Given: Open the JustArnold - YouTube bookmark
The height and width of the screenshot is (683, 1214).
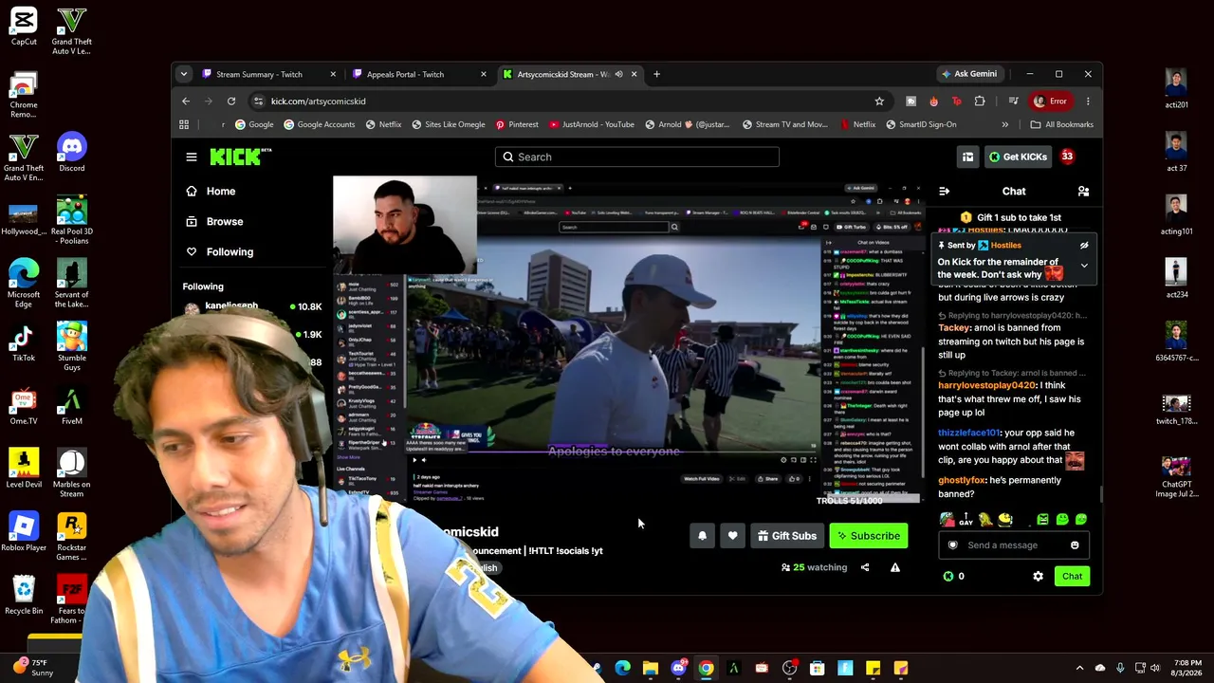Looking at the screenshot, I should point(590,124).
